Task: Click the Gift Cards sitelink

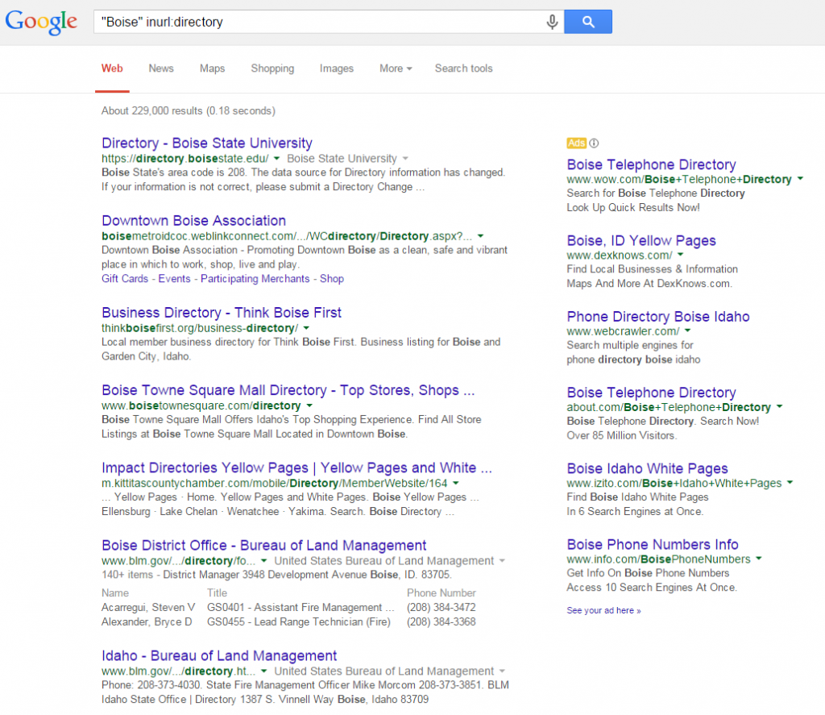Action: (125, 278)
